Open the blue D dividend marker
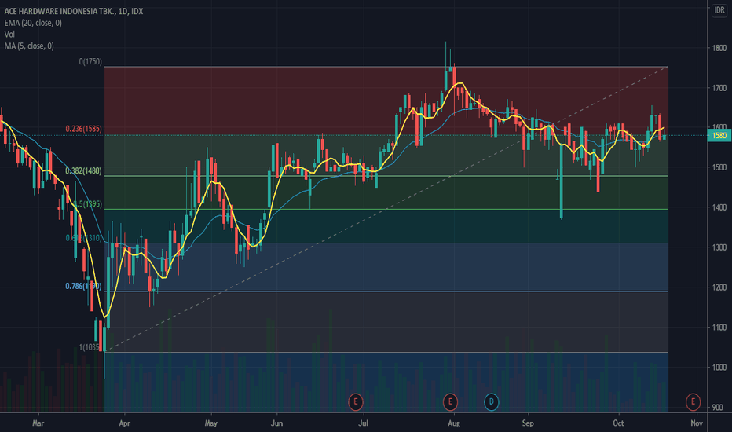 [x=491, y=401]
